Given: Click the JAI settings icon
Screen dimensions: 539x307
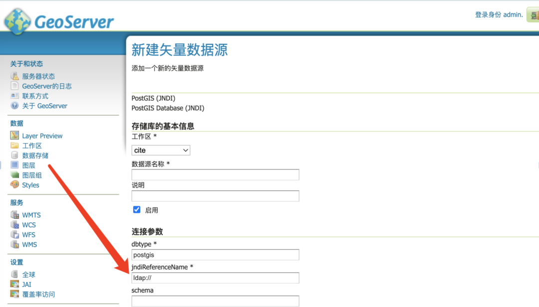Looking at the screenshot, I should point(14,284).
